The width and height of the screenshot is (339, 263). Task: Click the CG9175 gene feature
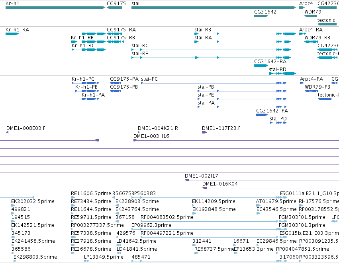click(x=115, y=8)
